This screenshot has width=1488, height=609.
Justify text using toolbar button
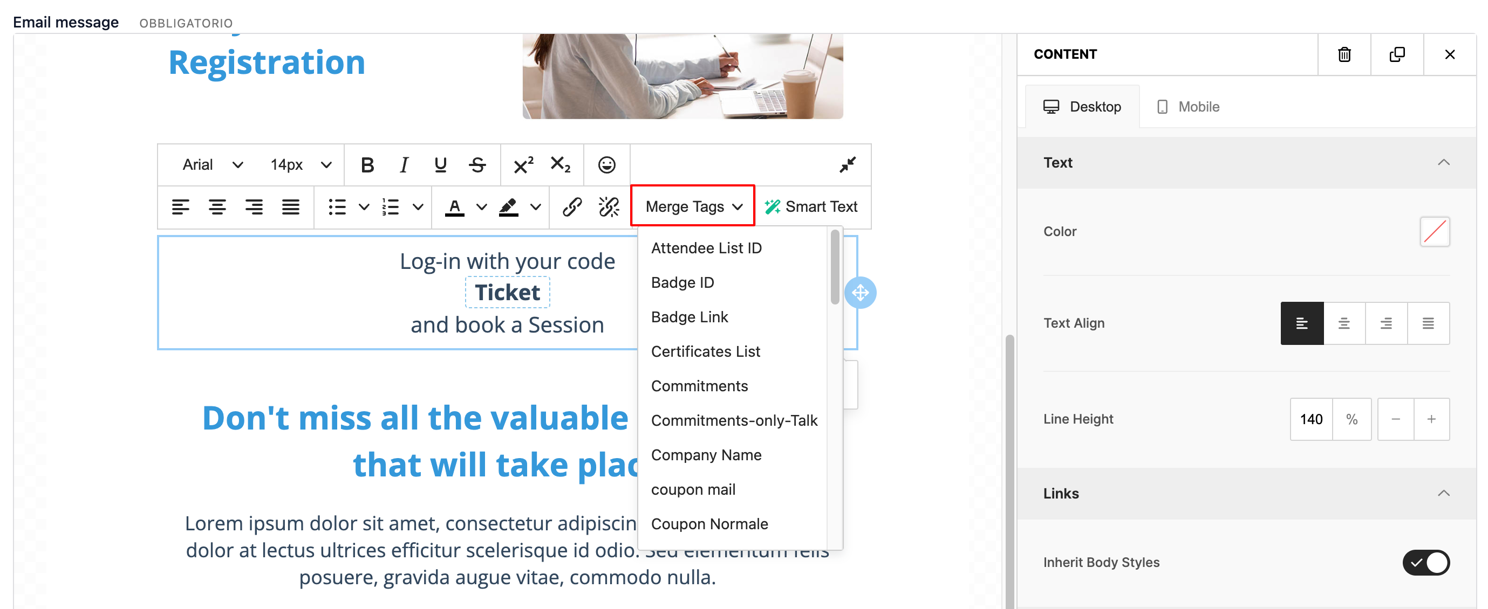pyautogui.click(x=291, y=206)
